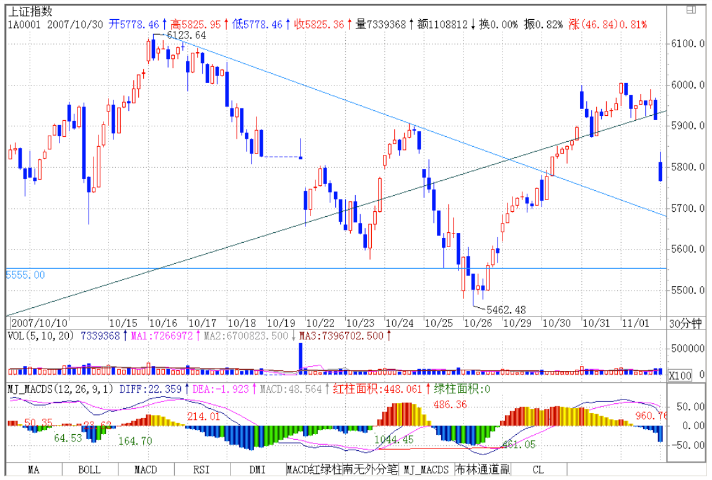This screenshot has width=712, height=480.
Task: Click the 10/29 date marker
Action: [x=517, y=323]
